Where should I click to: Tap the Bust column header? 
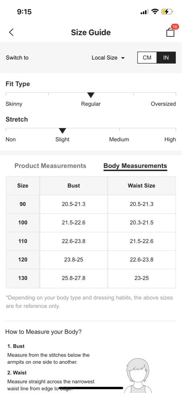74,186
